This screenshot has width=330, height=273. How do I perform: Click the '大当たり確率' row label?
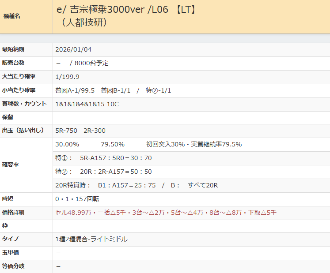[19, 76]
